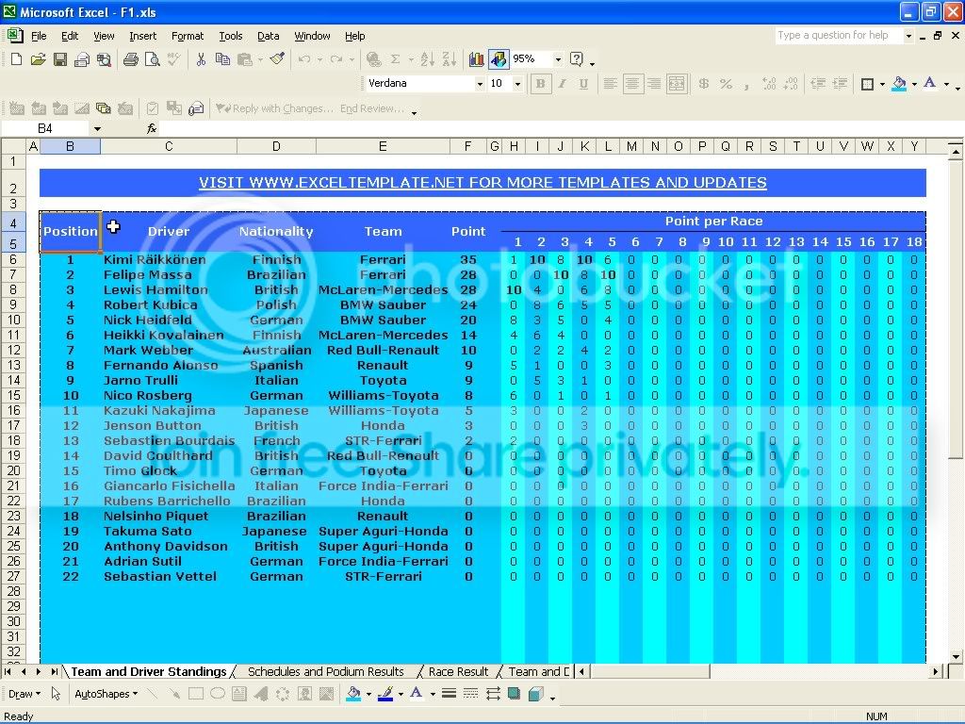Screen dimensions: 965x724
Task: Open the 95% zoom dropdown
Action: click(x=558, y=59)
